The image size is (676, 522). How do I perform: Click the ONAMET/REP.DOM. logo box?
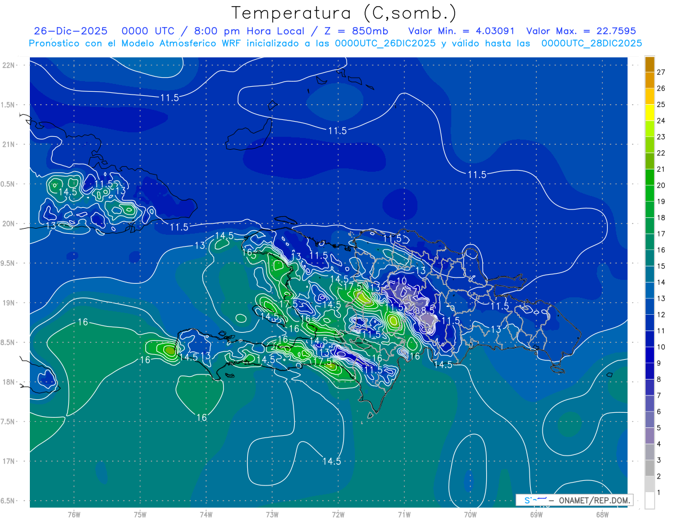(574, 500)
